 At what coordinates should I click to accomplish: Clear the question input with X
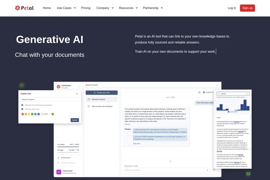click(x=207, y=170)
